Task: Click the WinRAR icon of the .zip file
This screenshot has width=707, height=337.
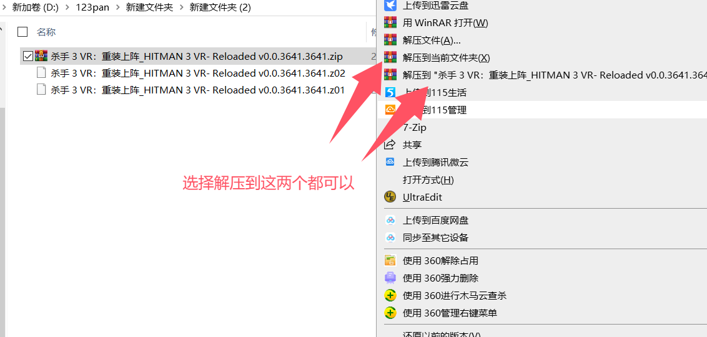Action: (41, 56)
